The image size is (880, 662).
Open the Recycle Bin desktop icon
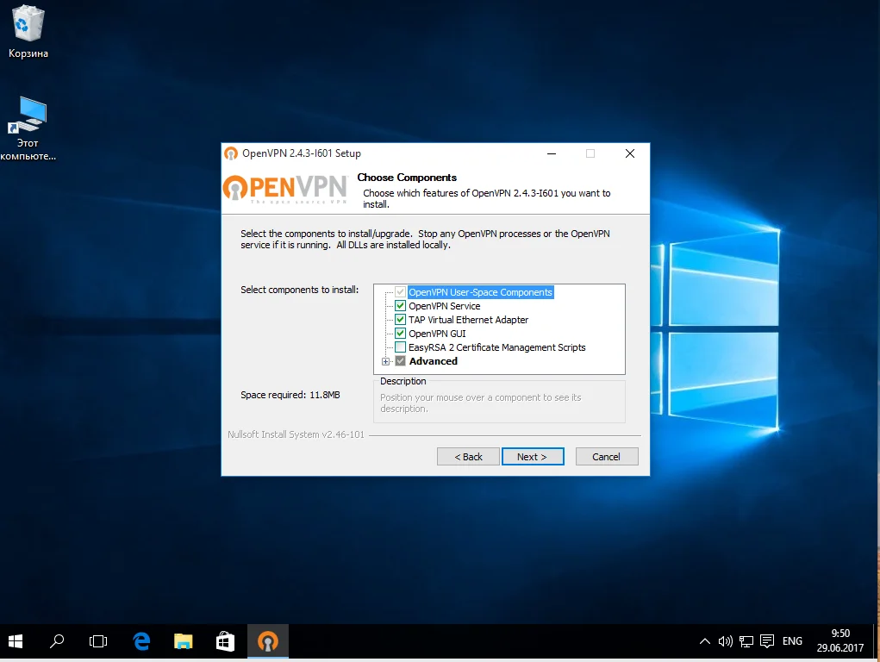click(28, 31)
